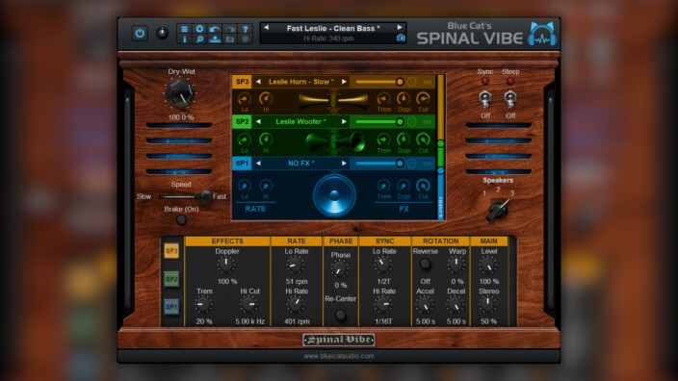
Task: Click the Blue Cat headphones logo
Action: (x=542, y=34)
